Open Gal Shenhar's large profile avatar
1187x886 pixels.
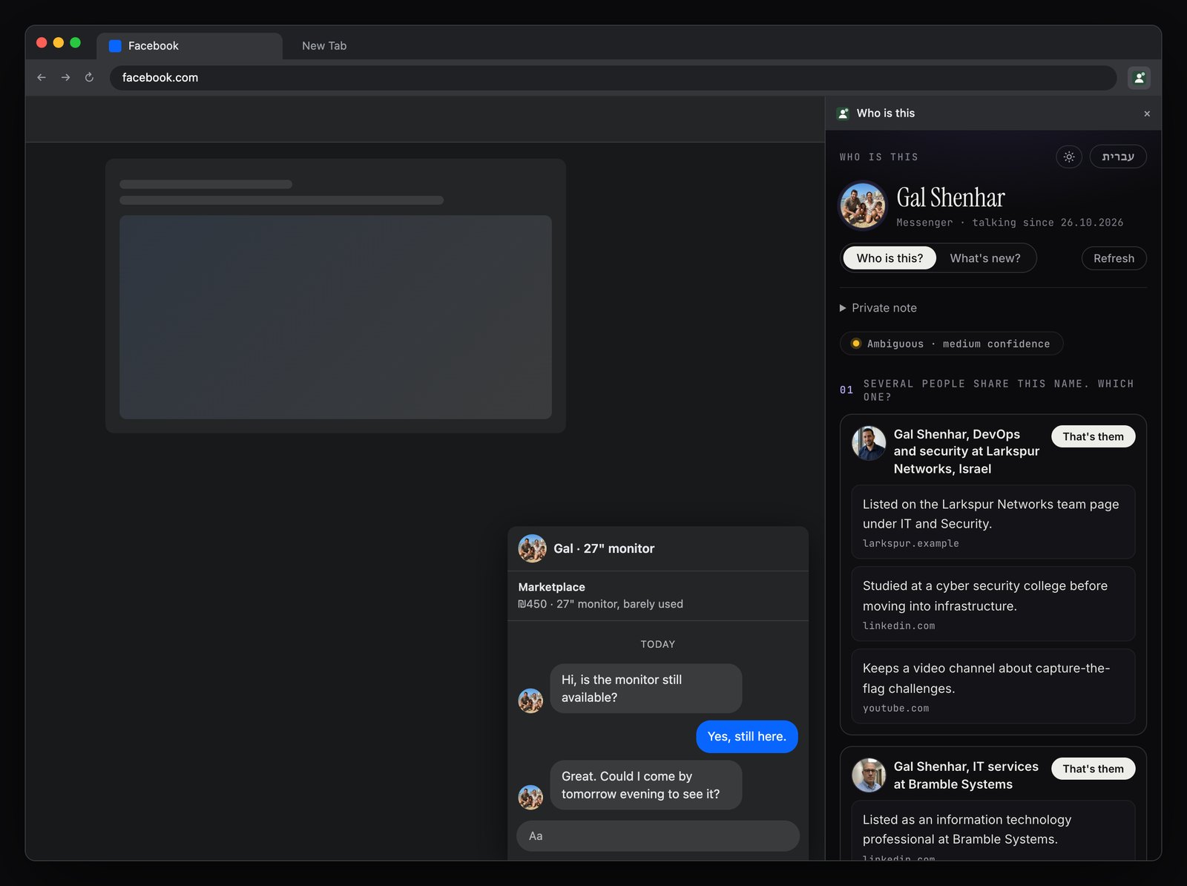click(863, 206)
